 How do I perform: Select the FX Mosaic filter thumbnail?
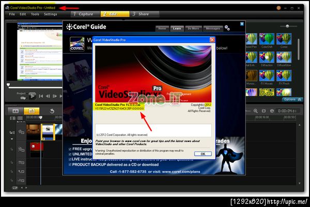pos(267,76)
